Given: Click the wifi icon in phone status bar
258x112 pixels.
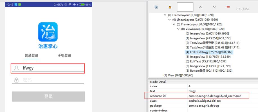Looking at the screenshot, I should click(x=70, y=4).
